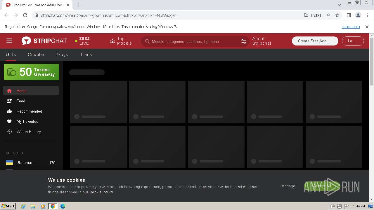Open Chrome profile icon
The height and width of the screenshot is (210, 374).
358,15
